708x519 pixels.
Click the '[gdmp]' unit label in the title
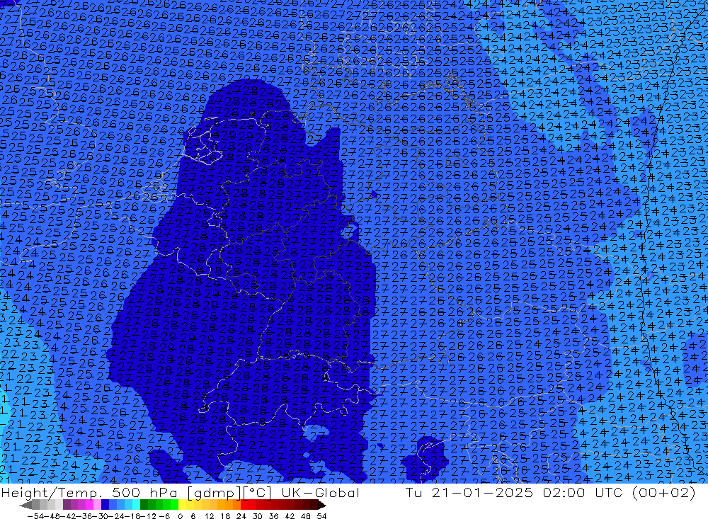coord(215,494)
